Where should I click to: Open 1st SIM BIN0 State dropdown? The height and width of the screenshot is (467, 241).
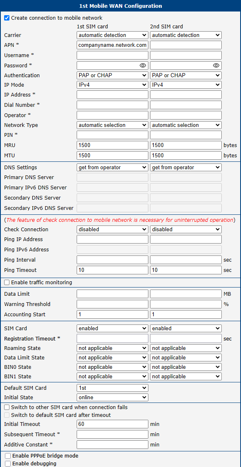(x=112, y=367)
